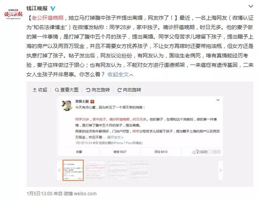
Task: Select the third image thumbnail
Action: (x=117, y=170)
